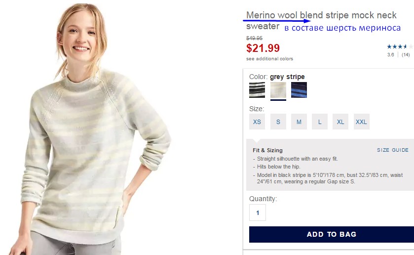414x255 pixels.
Task: Click the $21.99 sale price
Action: pos(263,48)
